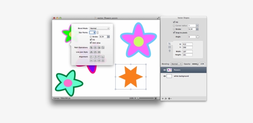Open the shadow tab icon in Vector Shapes
The image size is (253, 123).
click(x=169, y=51)
